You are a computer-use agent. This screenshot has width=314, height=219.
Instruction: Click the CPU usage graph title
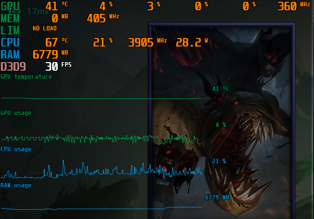click(16, 149)
